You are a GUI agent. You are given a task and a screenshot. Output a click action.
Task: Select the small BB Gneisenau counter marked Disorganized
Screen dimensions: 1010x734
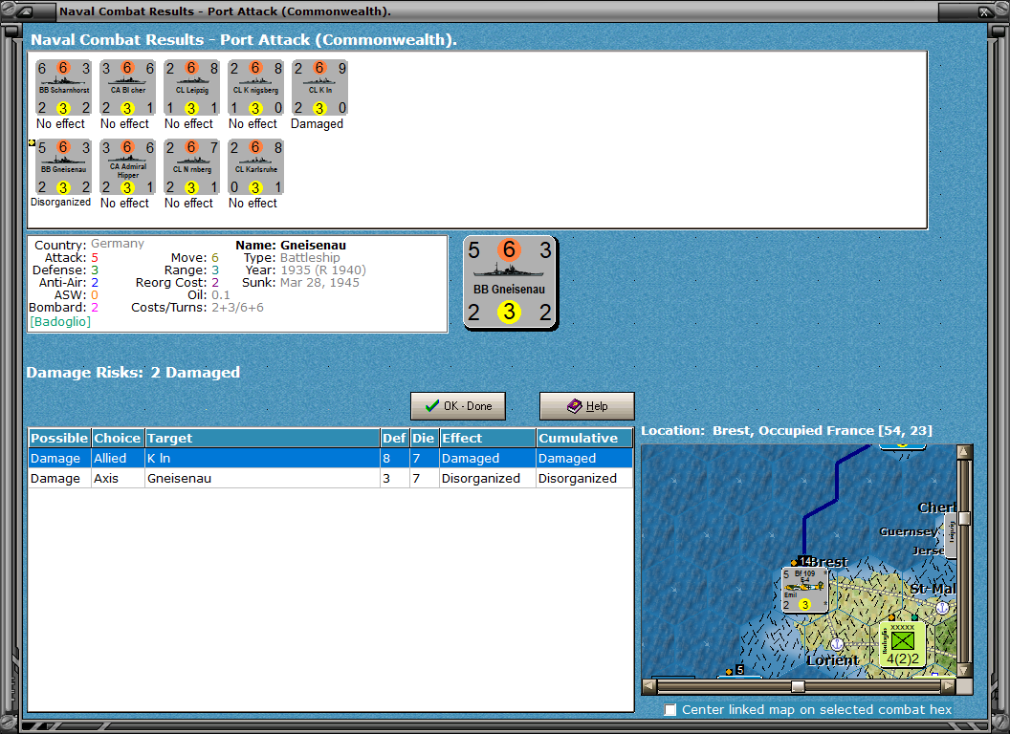(63, 167)
